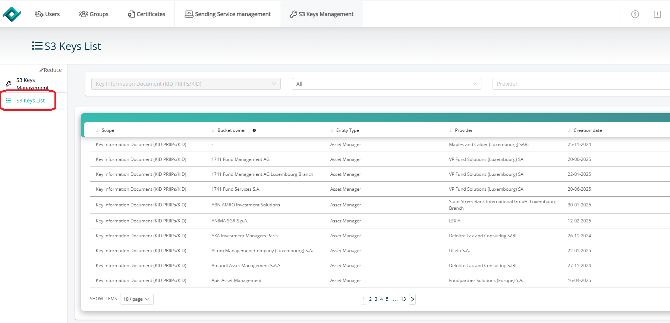Image resolution: width=670 pixels, height=323 pixels.
Task: Click key icon beside S3 Keys Management sidebar
Action: [9, 84]
